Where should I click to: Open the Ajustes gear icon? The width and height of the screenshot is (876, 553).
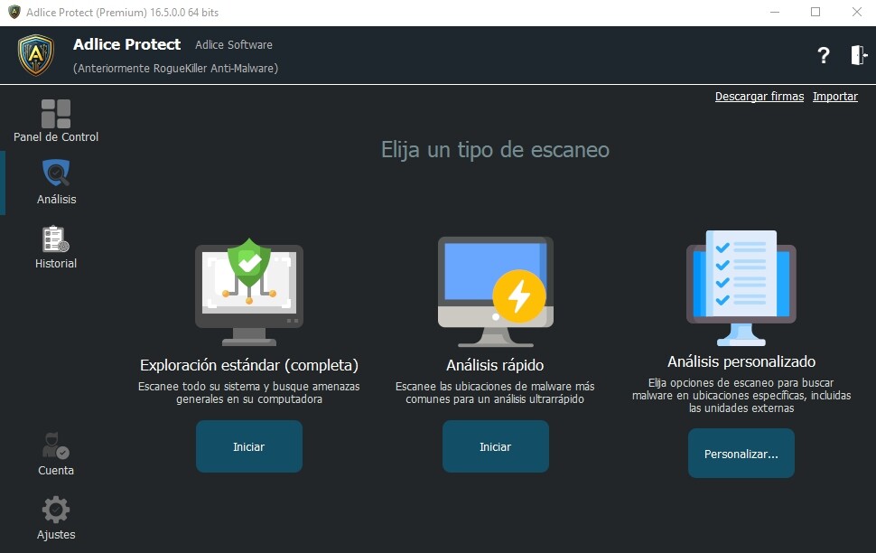56,510
